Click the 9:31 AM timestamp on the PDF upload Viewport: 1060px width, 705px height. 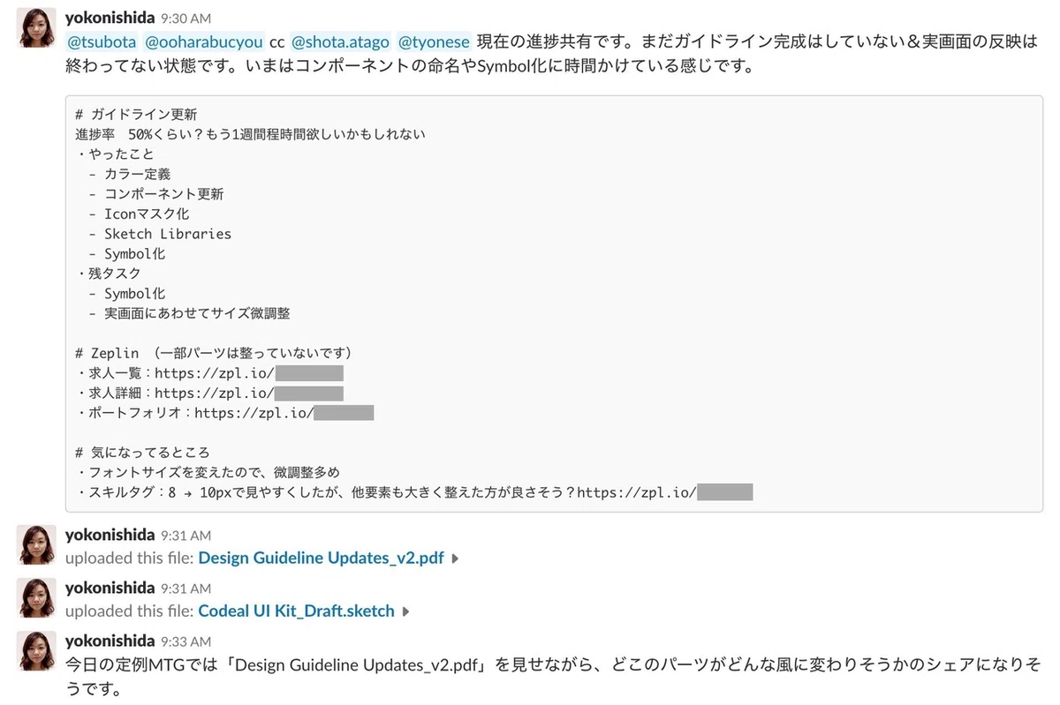click(x=185, y=536)
